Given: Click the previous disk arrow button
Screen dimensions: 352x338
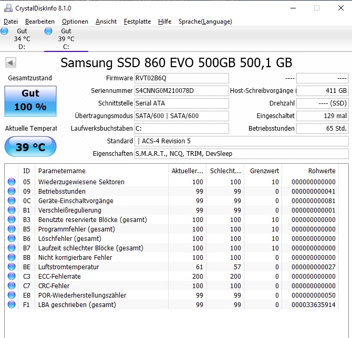Looking at the screenshot, I should (11, 62).
